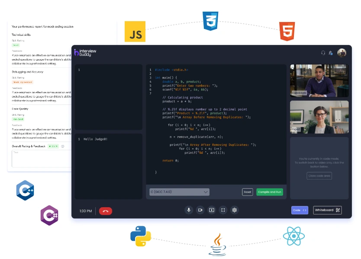
Task: Switch to the Code tab
Action: coord(300,210)
